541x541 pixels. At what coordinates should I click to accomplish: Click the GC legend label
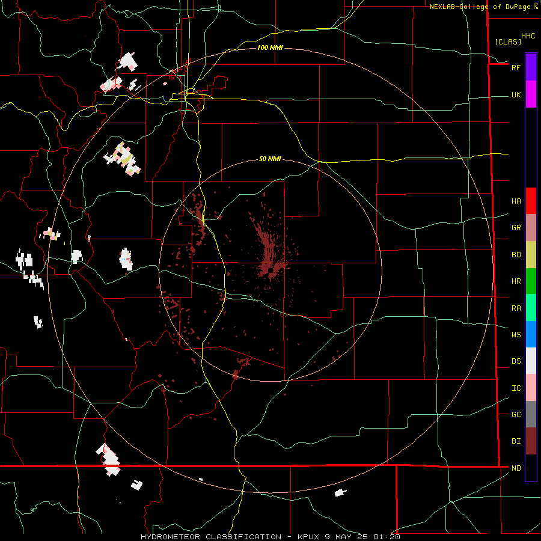pos(516,415)
